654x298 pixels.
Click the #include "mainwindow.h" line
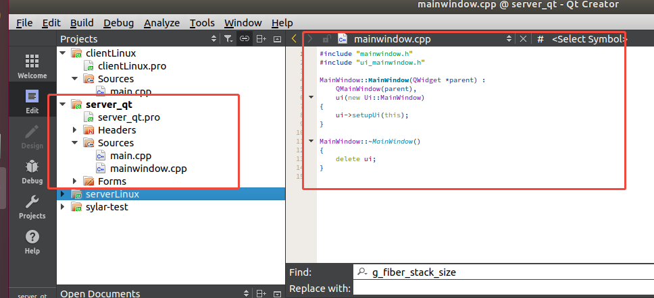[366, 54]
